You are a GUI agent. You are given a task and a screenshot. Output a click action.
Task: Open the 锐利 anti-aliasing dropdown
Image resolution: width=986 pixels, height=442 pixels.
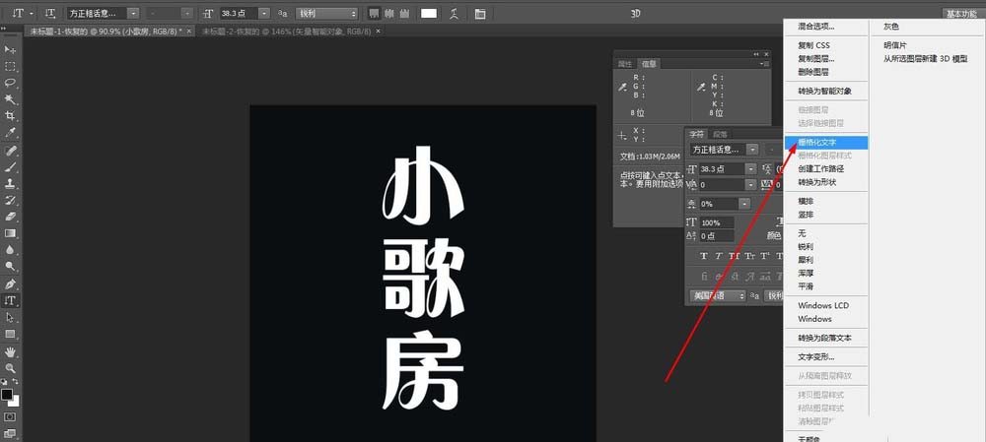tap(354, 14)
